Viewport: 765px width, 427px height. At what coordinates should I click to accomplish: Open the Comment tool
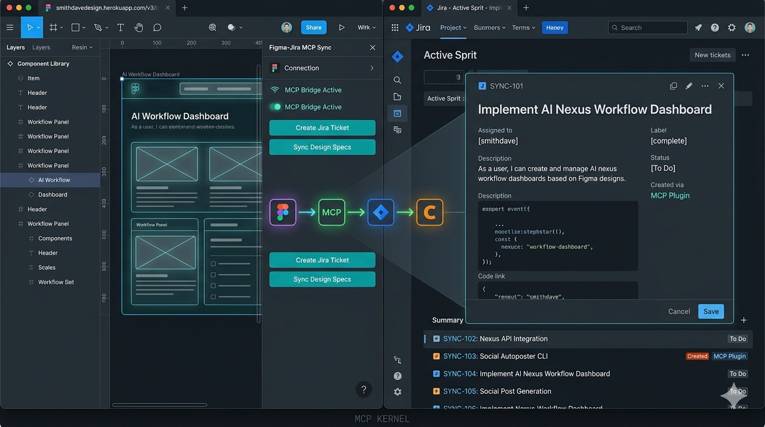tap(157, 27)
